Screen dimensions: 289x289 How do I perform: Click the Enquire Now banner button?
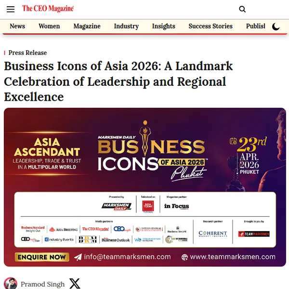[x=42, y=257]
